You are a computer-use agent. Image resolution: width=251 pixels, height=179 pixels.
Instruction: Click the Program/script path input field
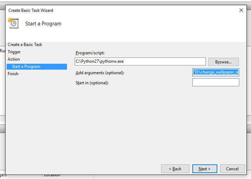pyautogui.click(x=140, y=62)
